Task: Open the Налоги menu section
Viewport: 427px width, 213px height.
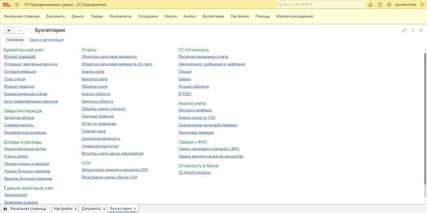Action: [x=171, y=16]
